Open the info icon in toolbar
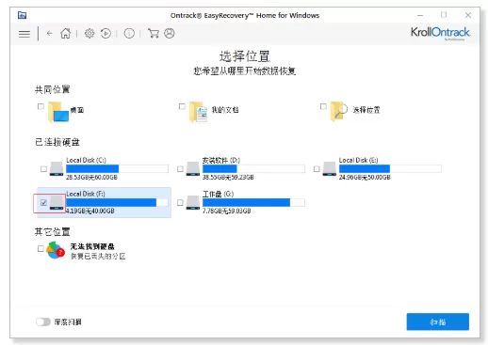This screenshot has height=345, width=488. (x=129, y=33)
